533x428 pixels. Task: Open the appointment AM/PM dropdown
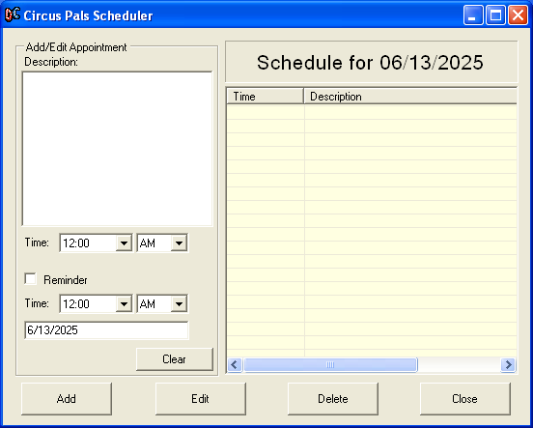(179, 243)
